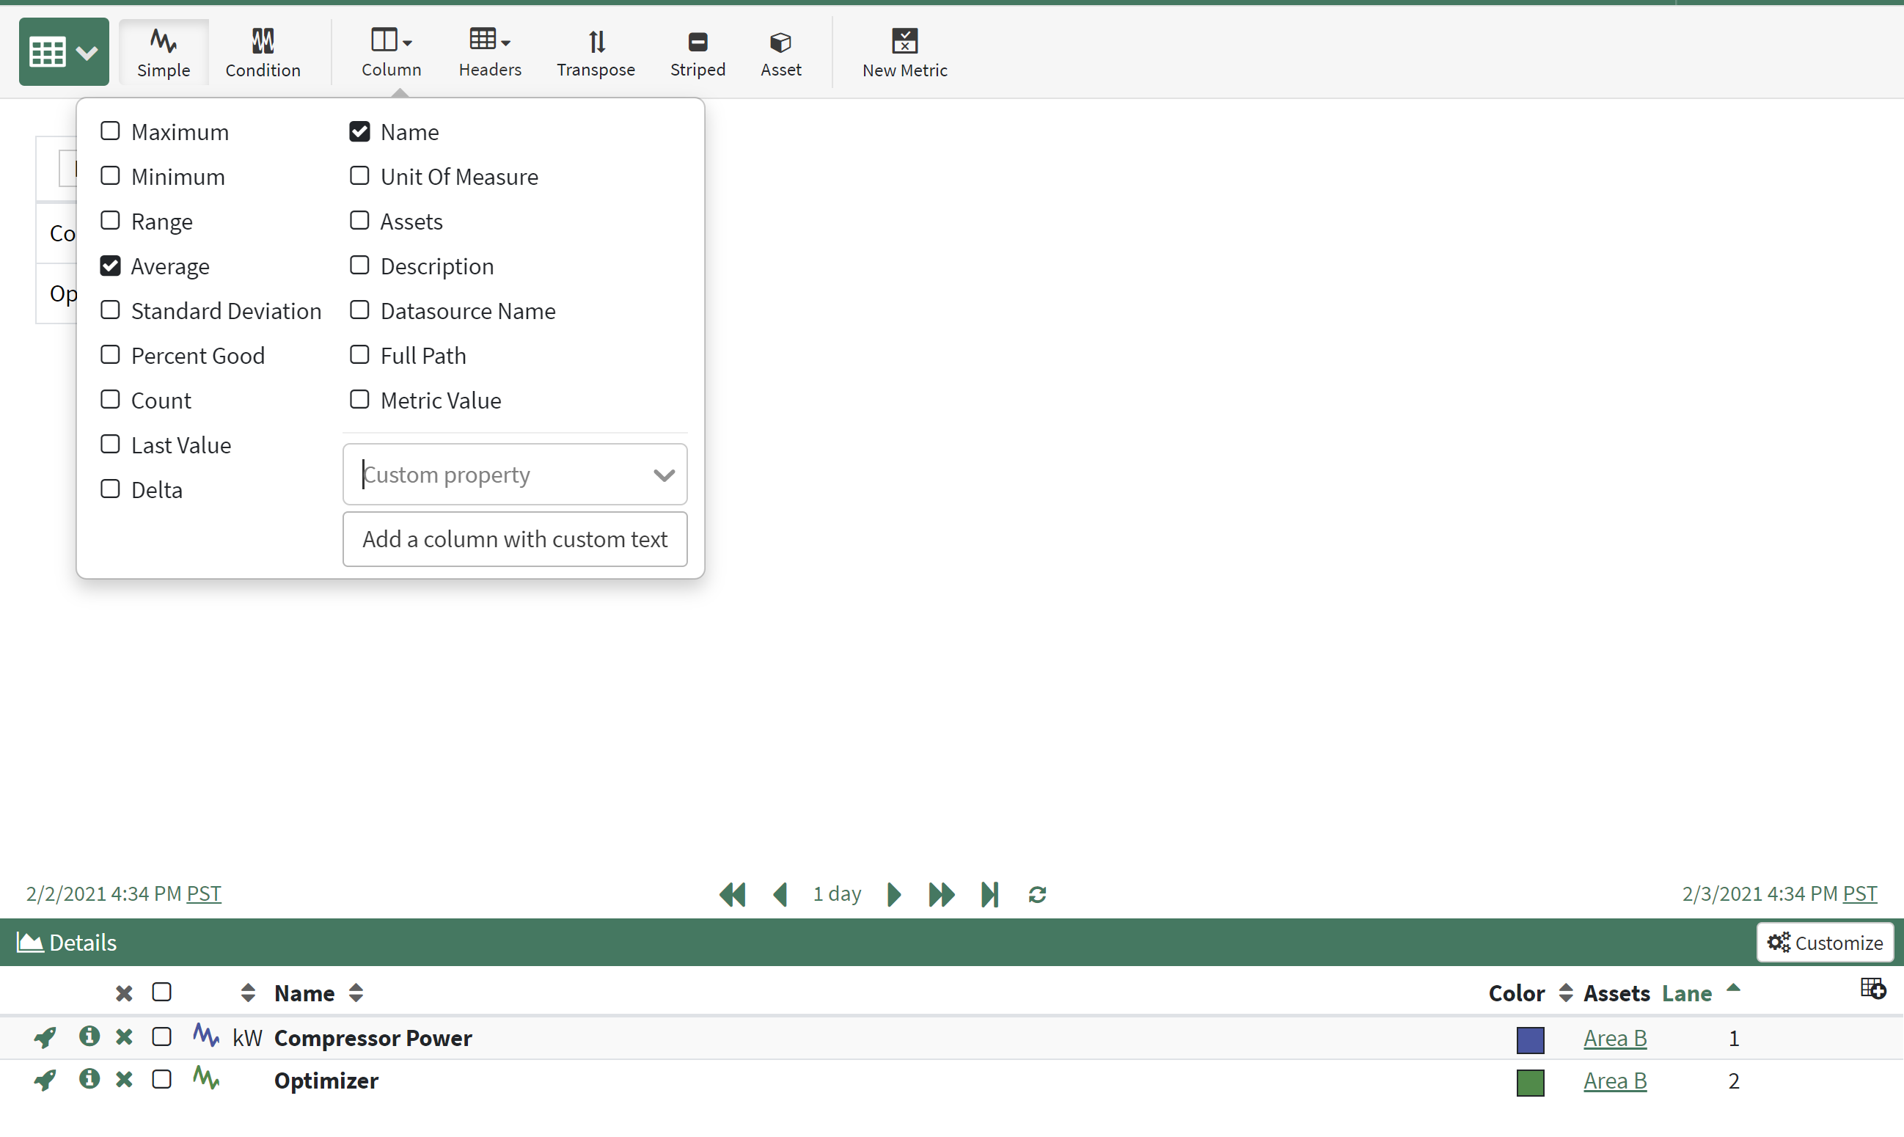The image size is (1904, 1137).
Task: Click the blue Compressor Power color swatch
Action: [x=1529, y=1039]
